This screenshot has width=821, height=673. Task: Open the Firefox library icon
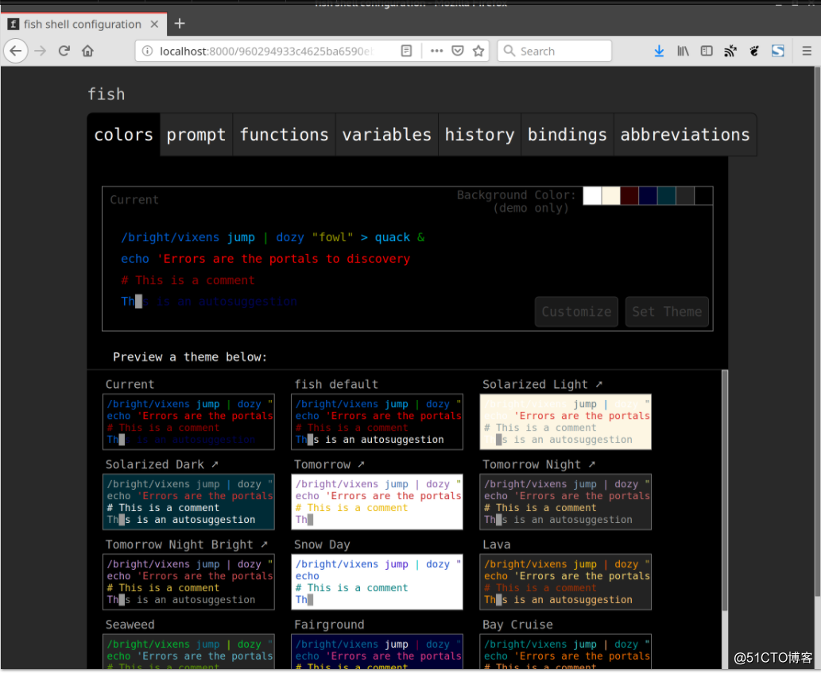point(683,51)
